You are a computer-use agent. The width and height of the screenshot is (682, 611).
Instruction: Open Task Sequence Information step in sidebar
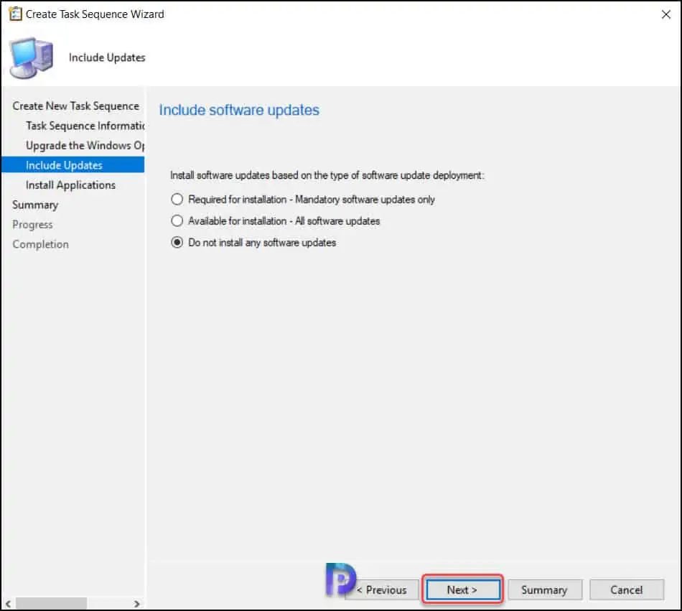(85, 126)
